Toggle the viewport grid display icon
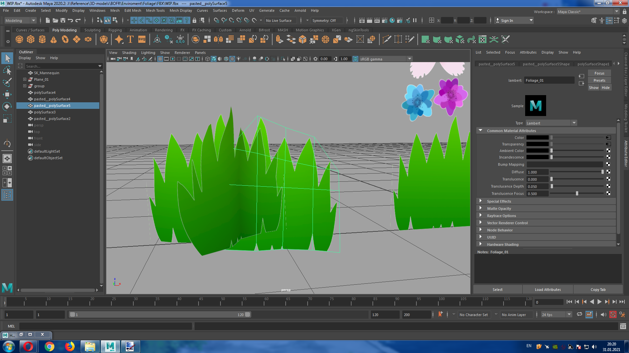Viewport: 629px width, 353px height. coord(160,59)
